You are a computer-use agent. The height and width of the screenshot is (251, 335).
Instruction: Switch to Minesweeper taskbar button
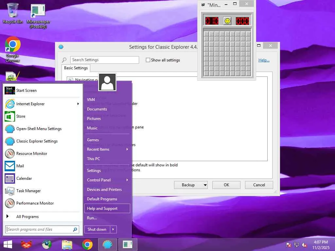tap(128, 244)
